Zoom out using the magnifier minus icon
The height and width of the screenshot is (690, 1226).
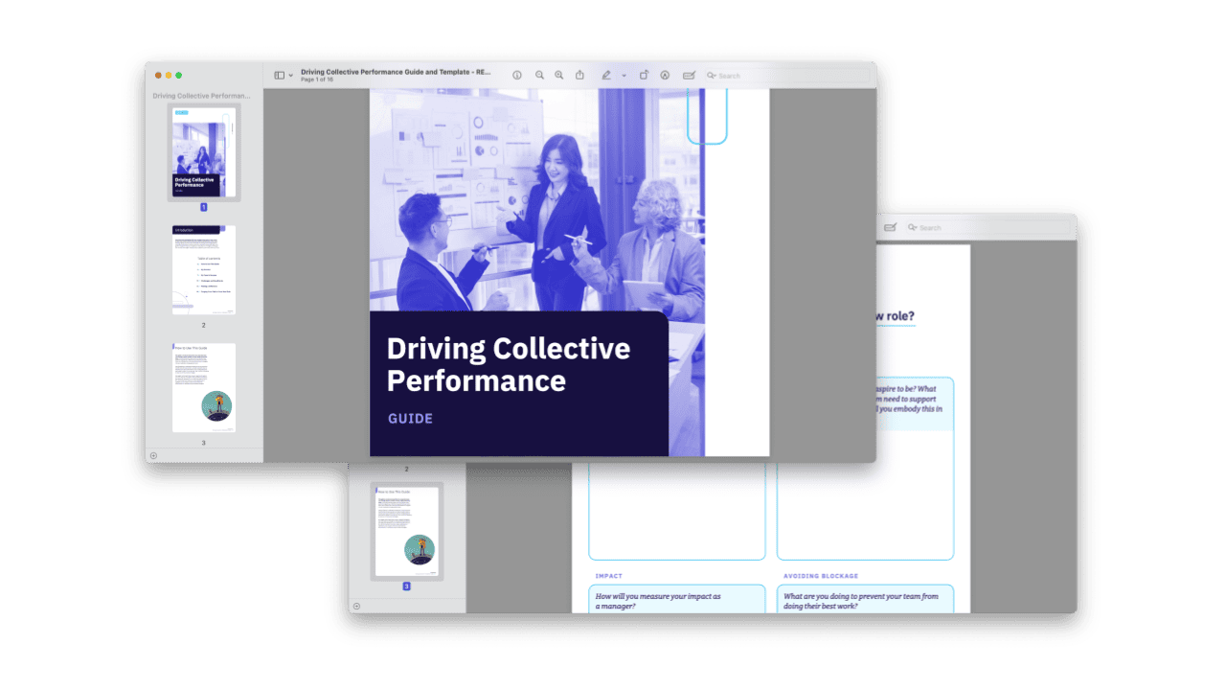pos(539,75)
